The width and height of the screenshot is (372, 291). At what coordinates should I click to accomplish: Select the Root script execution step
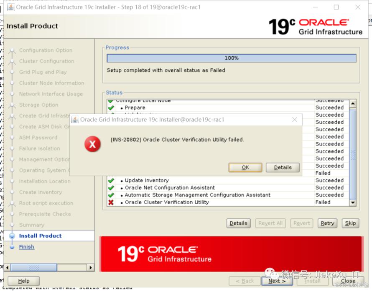pos(46,203)
